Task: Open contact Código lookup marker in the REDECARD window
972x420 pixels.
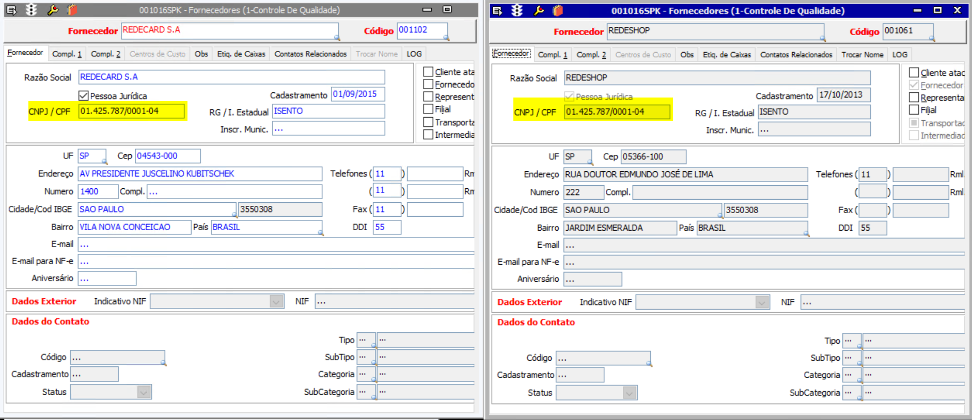Action: pyautogui.click(x=163, y=363)
